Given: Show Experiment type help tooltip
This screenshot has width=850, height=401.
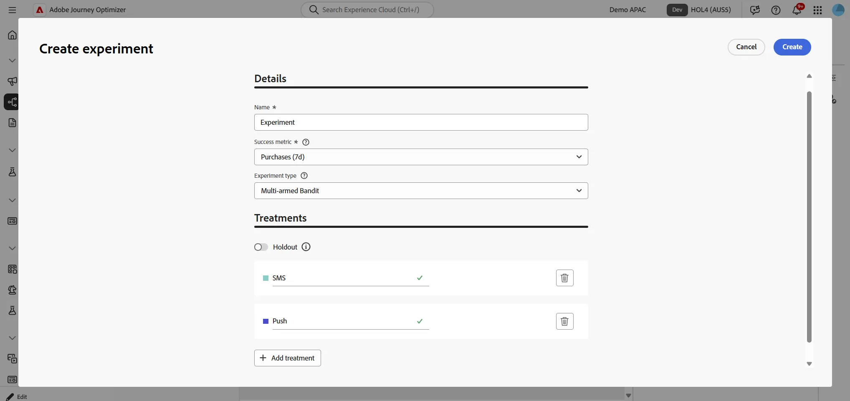Looking at the screenshot, I should pos(304,176).
